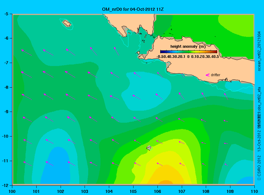Click the x-axis label "108"
Screen dimensions: 264x195
pos(206,191)
